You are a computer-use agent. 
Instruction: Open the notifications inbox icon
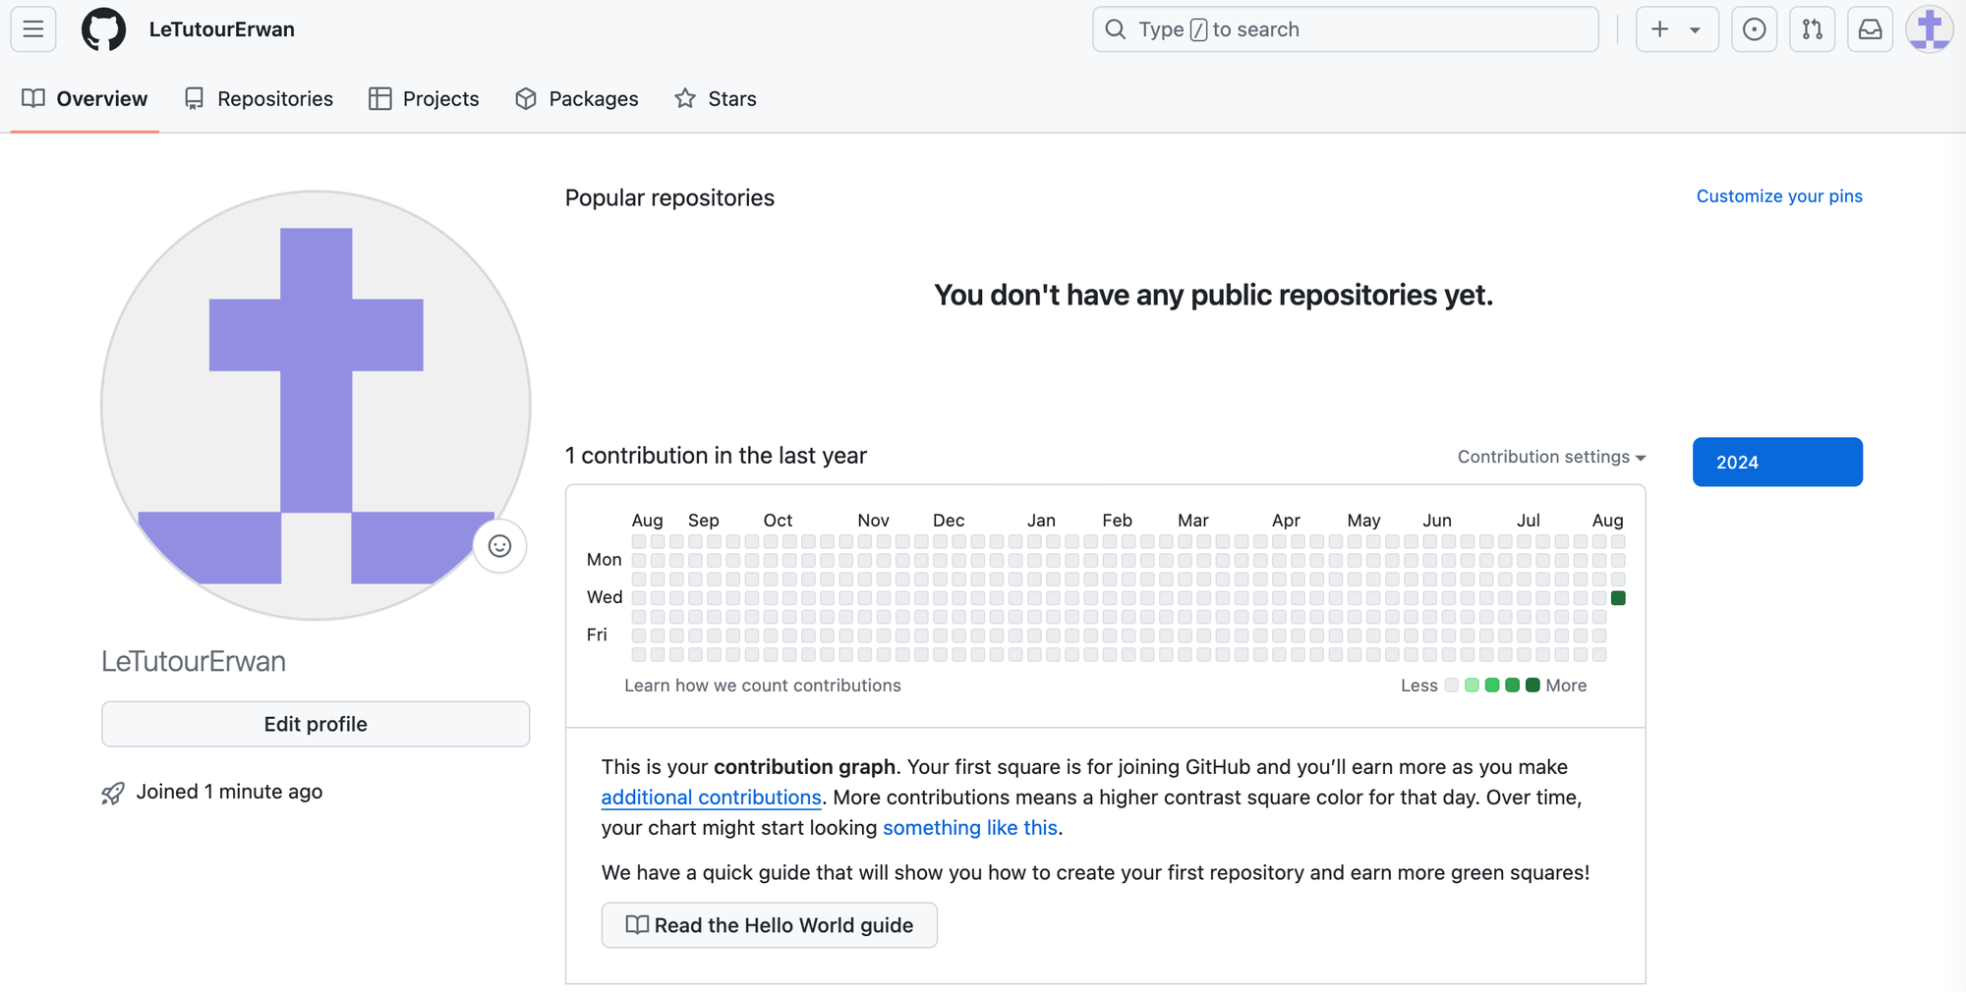(1870, 29)
